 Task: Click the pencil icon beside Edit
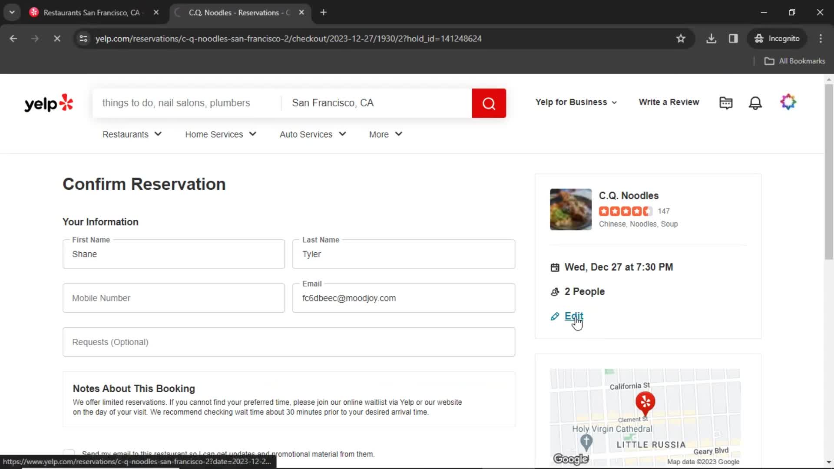click(555, 317)
